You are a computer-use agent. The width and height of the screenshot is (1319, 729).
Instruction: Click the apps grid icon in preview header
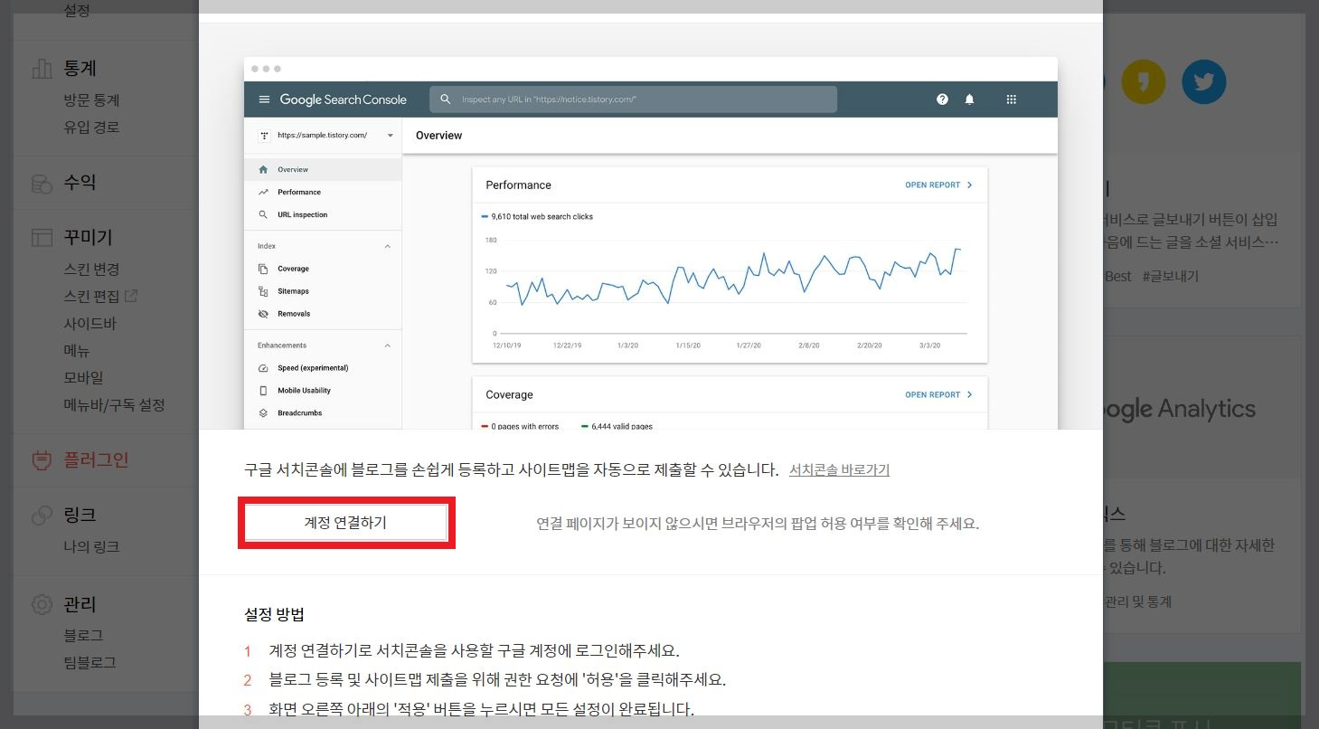point(1012,99)
